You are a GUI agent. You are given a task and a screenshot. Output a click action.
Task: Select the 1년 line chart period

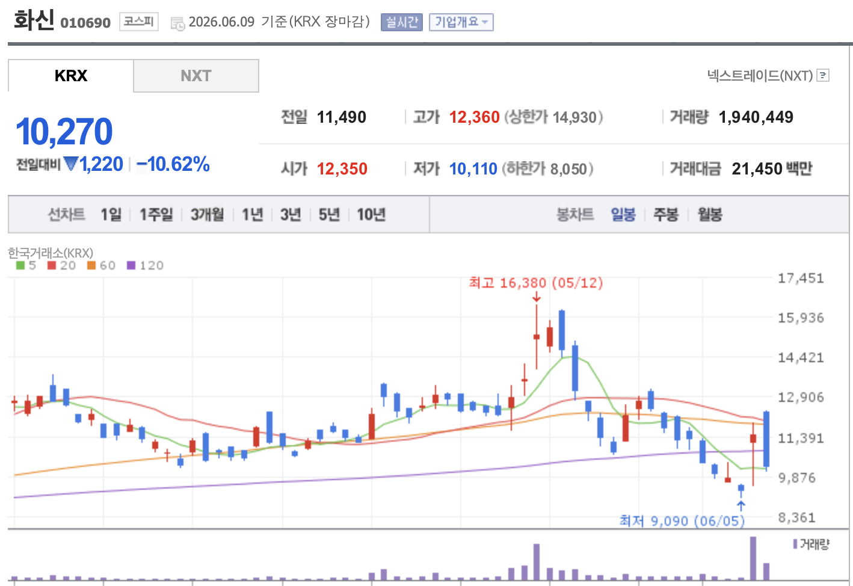[253, 214]
